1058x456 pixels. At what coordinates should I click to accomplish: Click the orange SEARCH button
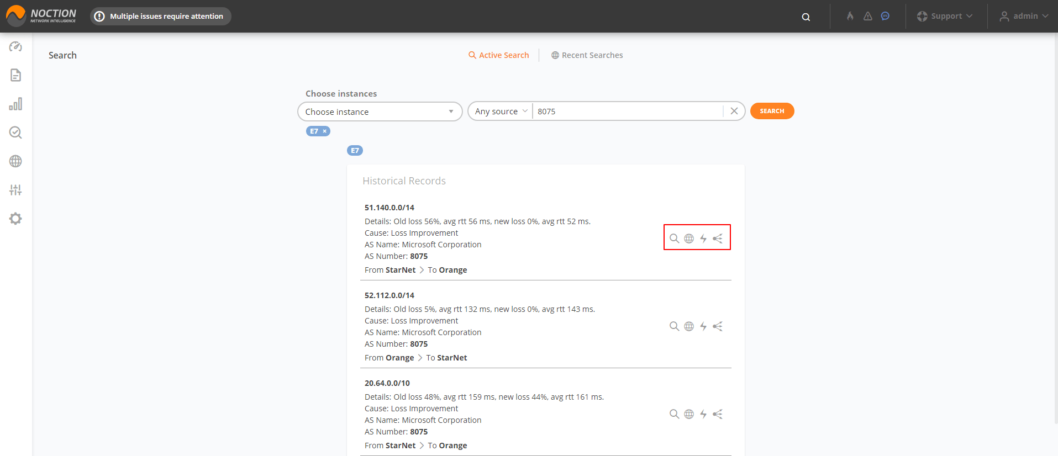(772, 111)
